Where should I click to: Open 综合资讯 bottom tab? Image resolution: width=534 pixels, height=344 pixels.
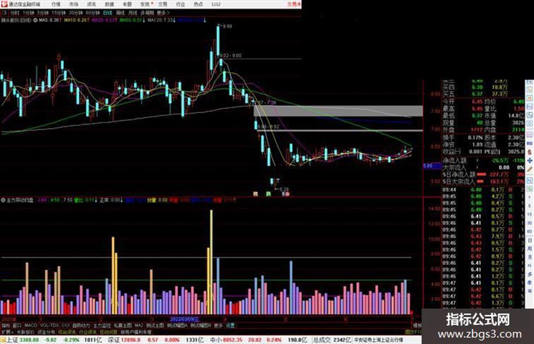(67, 332)
